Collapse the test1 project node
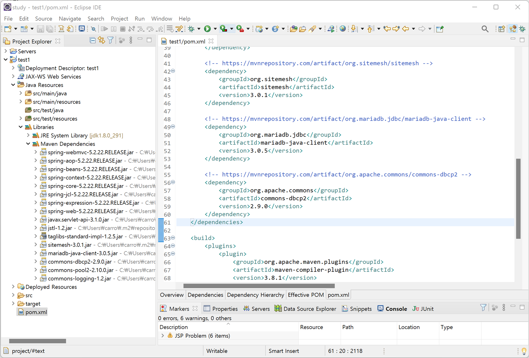Image resolution: width=529 pixels, height=358 pixels. pyautogui.click(x=6, y=60)
